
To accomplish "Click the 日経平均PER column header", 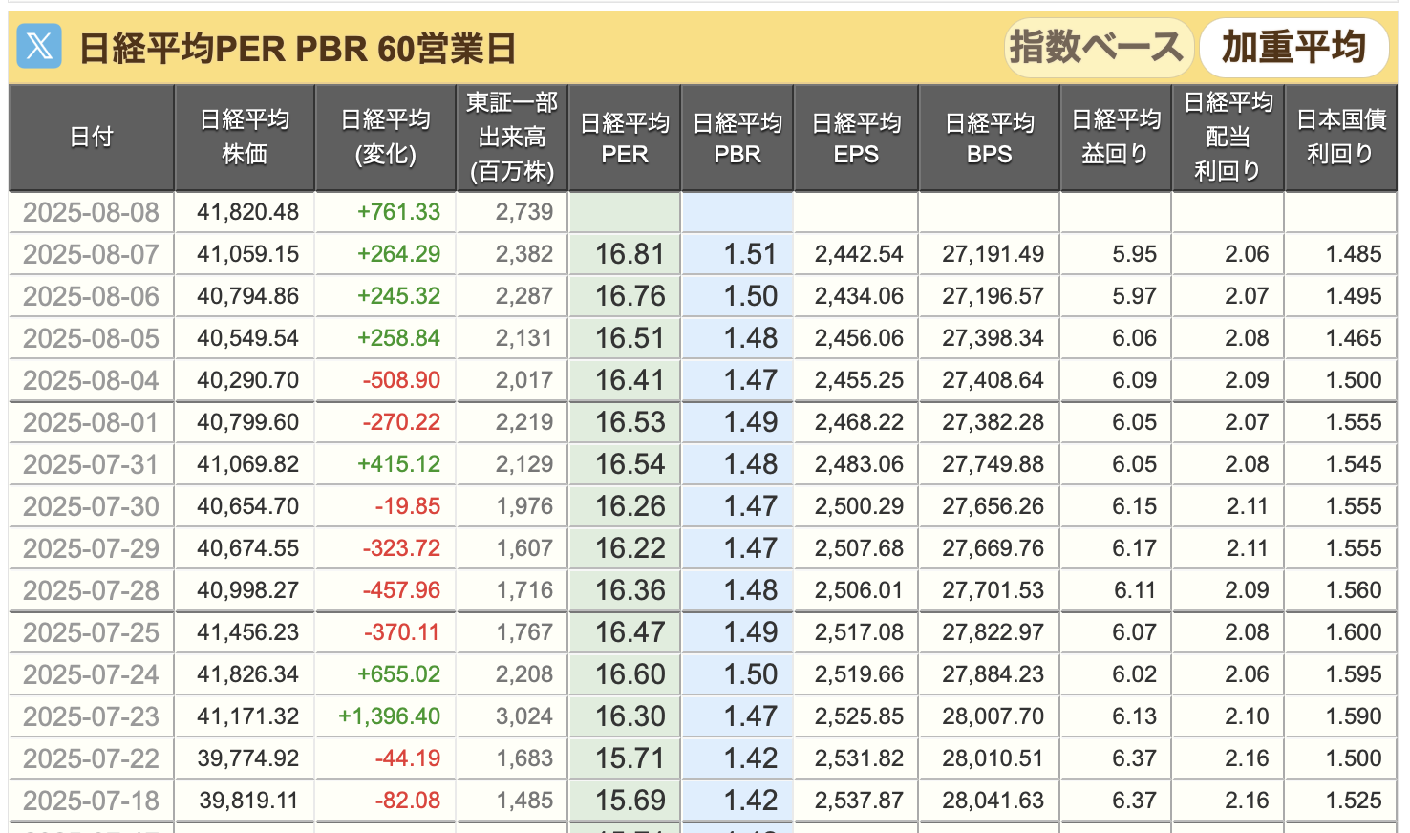I will point(625,138).
